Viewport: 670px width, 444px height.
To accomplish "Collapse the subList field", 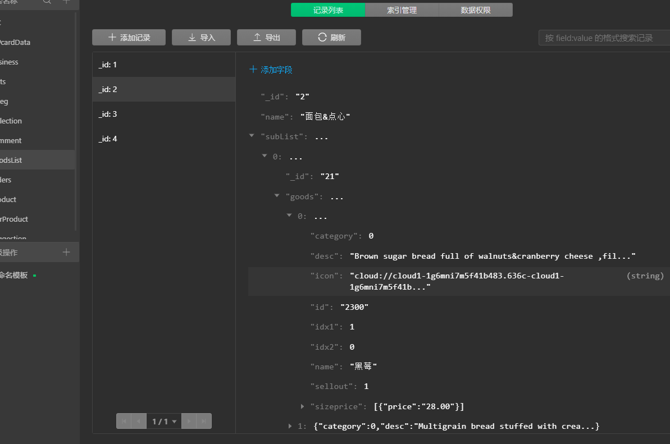I will pos(252,136).
